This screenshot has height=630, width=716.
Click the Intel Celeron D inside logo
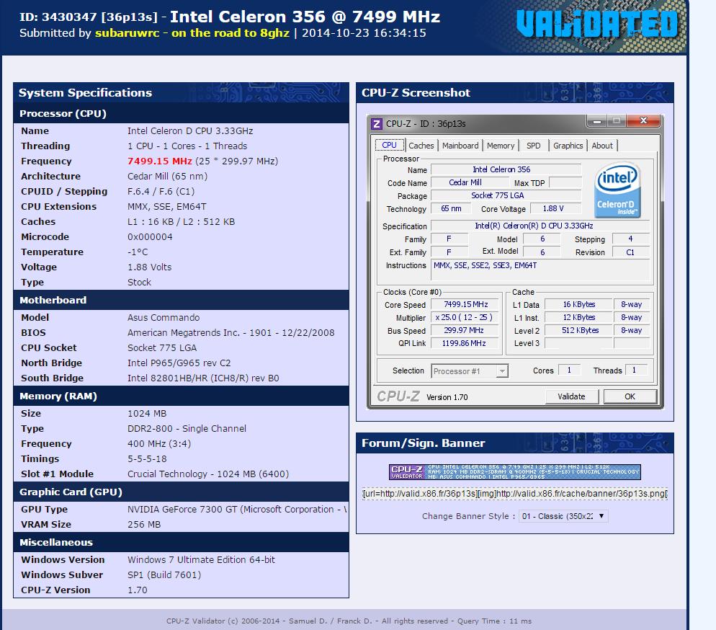click(x=617, y=190)
